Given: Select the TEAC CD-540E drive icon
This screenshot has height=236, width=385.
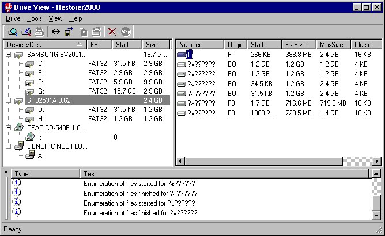Looking at the screenshot, I should pyautogui.click(x=19, y=128).
